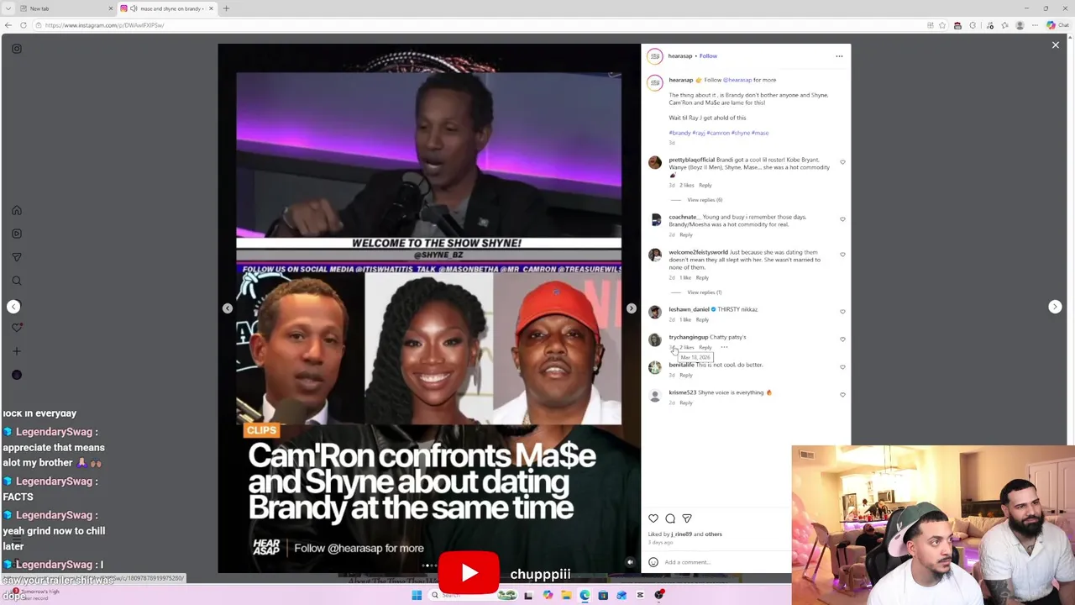
Task: Open Microsoft Store from the taskbar
Action: click(603, 595)
